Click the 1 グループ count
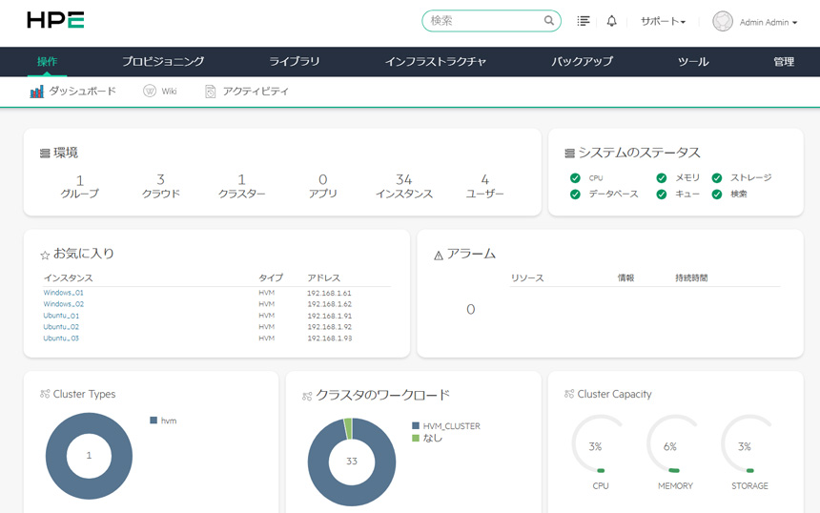This screenshot has width=820, height=513. coord(79,186)
